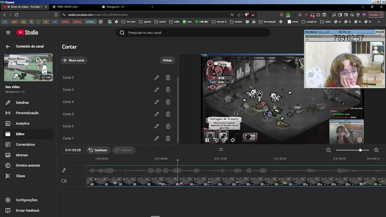Open the video thumbnail in the sidebar
This screenshot has height=217, width=386.
[28, 68]
